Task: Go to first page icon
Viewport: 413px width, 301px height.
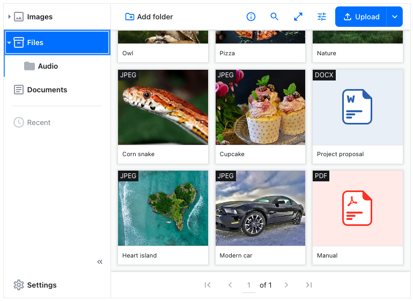Action: pos(208,285)
